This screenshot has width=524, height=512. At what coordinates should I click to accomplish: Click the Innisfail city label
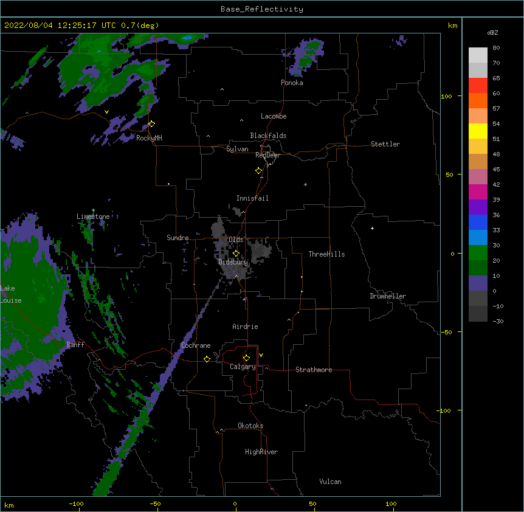click(x=252, y=198)
